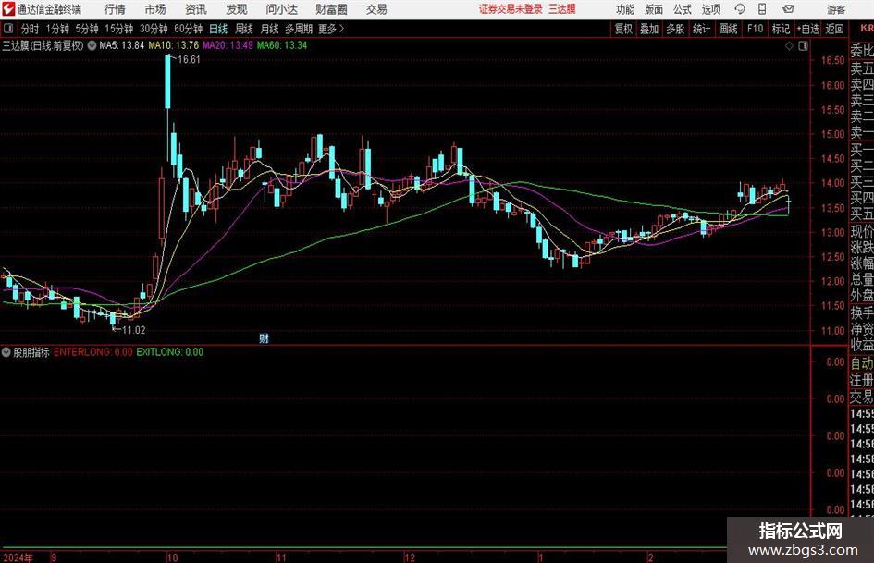Switch to 30分钟 period tab
The width and height of the screenshot is (874, 563).
point(154,29)
